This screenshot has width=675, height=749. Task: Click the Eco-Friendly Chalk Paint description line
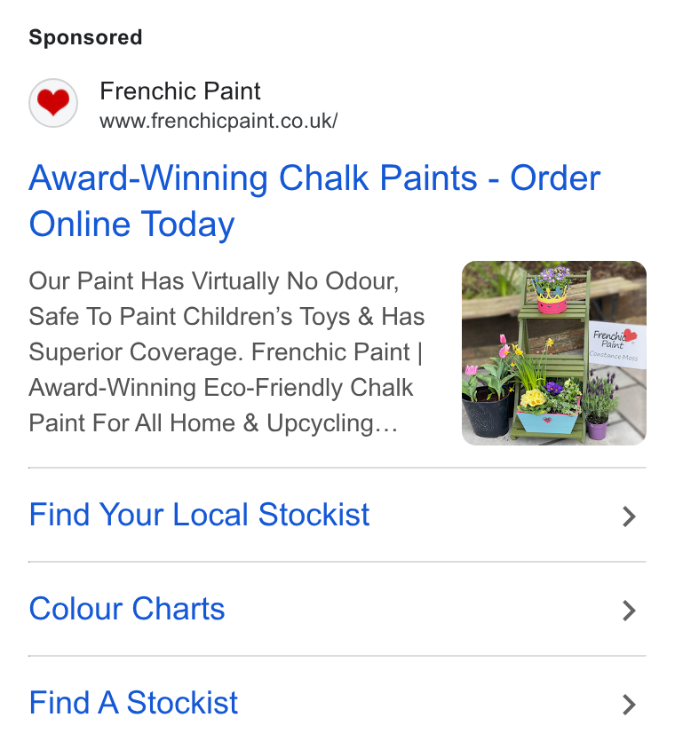coord(221,388)
